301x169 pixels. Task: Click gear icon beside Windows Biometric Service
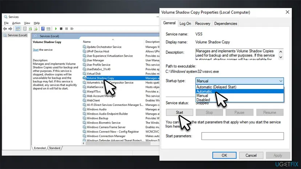[x=84, y=123]
